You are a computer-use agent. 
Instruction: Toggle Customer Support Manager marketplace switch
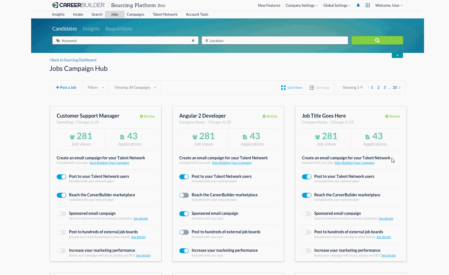[61, 195]
